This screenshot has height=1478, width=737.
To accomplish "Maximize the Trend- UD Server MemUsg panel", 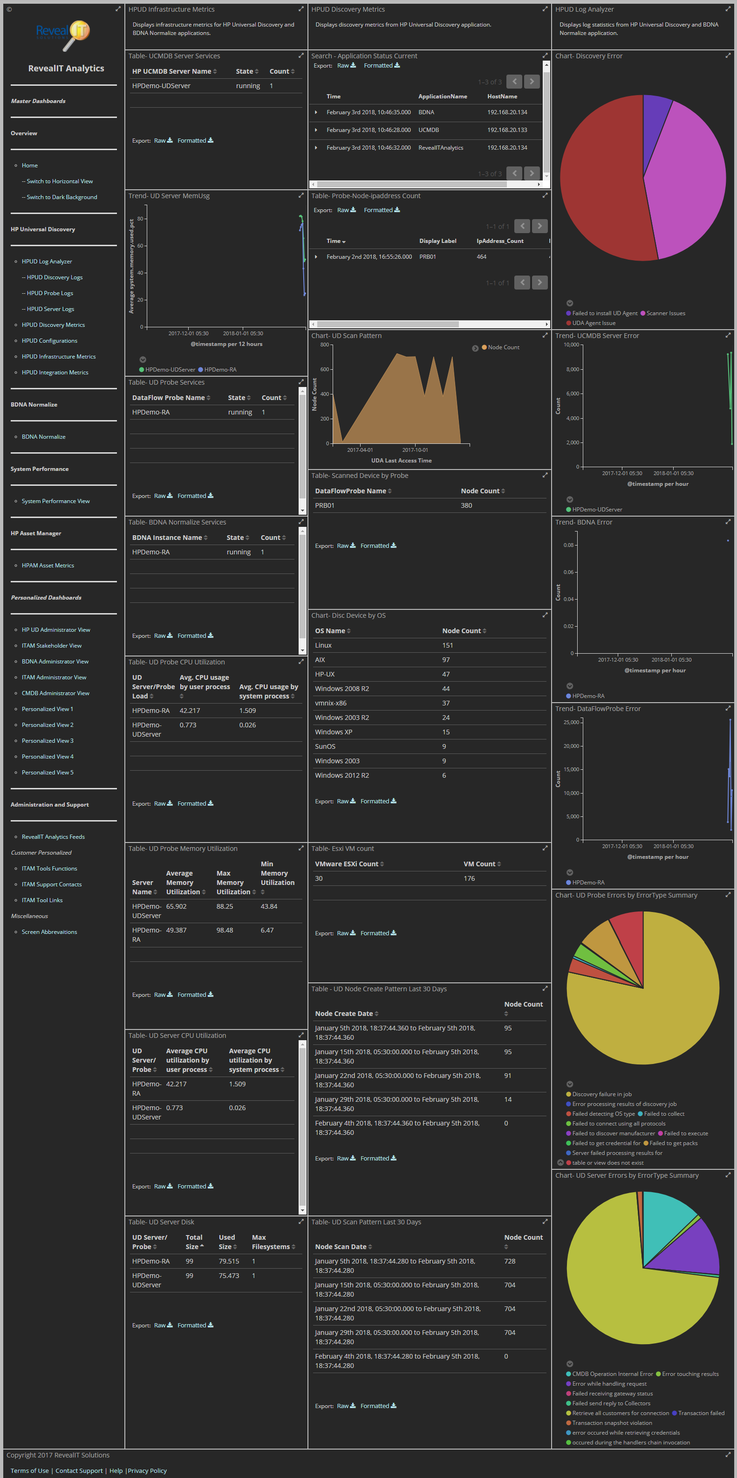I will [301, 196].
